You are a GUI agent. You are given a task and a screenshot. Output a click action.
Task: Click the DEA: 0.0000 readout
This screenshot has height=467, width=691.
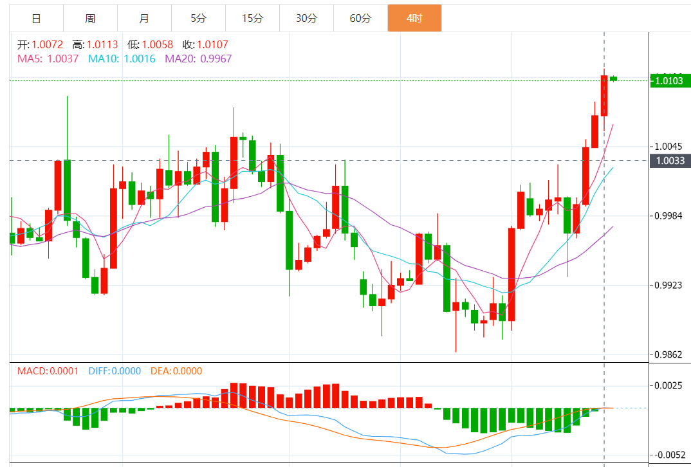(x=176, y=371)
